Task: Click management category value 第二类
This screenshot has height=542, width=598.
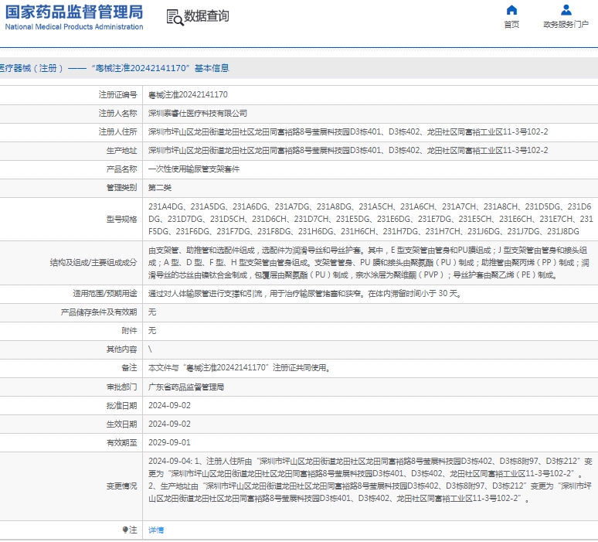Action: (160, 187)
